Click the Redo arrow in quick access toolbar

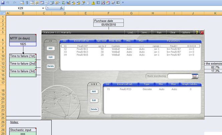pos(15,3)
